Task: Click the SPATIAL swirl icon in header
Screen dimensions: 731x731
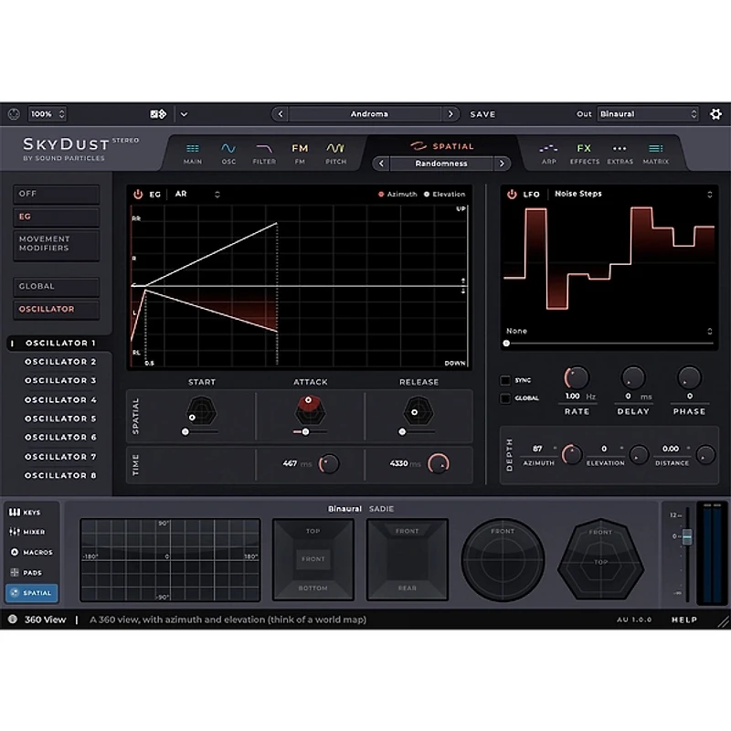Action: point(418,146)
